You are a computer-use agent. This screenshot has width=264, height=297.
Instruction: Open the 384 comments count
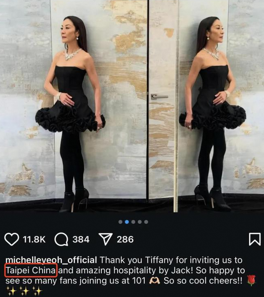pyautogui.click(x=81, y=239)
